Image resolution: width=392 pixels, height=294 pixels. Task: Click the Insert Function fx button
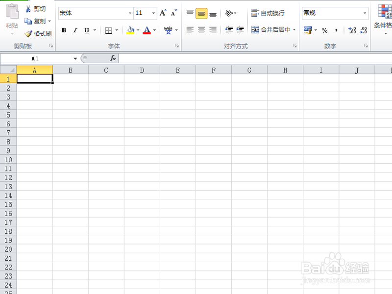[113, 58]
